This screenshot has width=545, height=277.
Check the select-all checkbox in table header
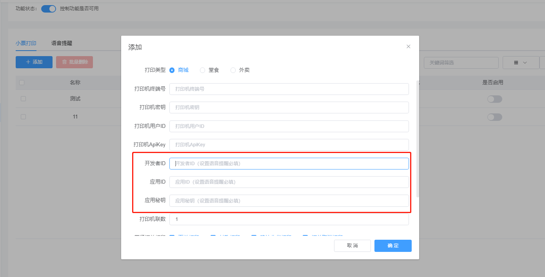(x=23, y=82)
